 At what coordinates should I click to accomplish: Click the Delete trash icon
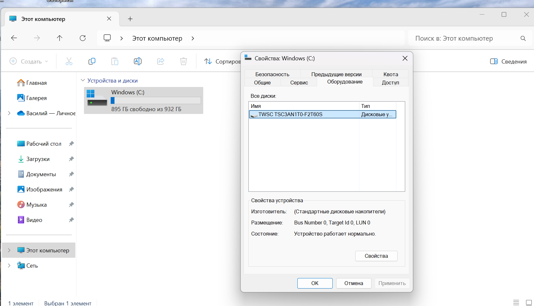click(184, 61)
